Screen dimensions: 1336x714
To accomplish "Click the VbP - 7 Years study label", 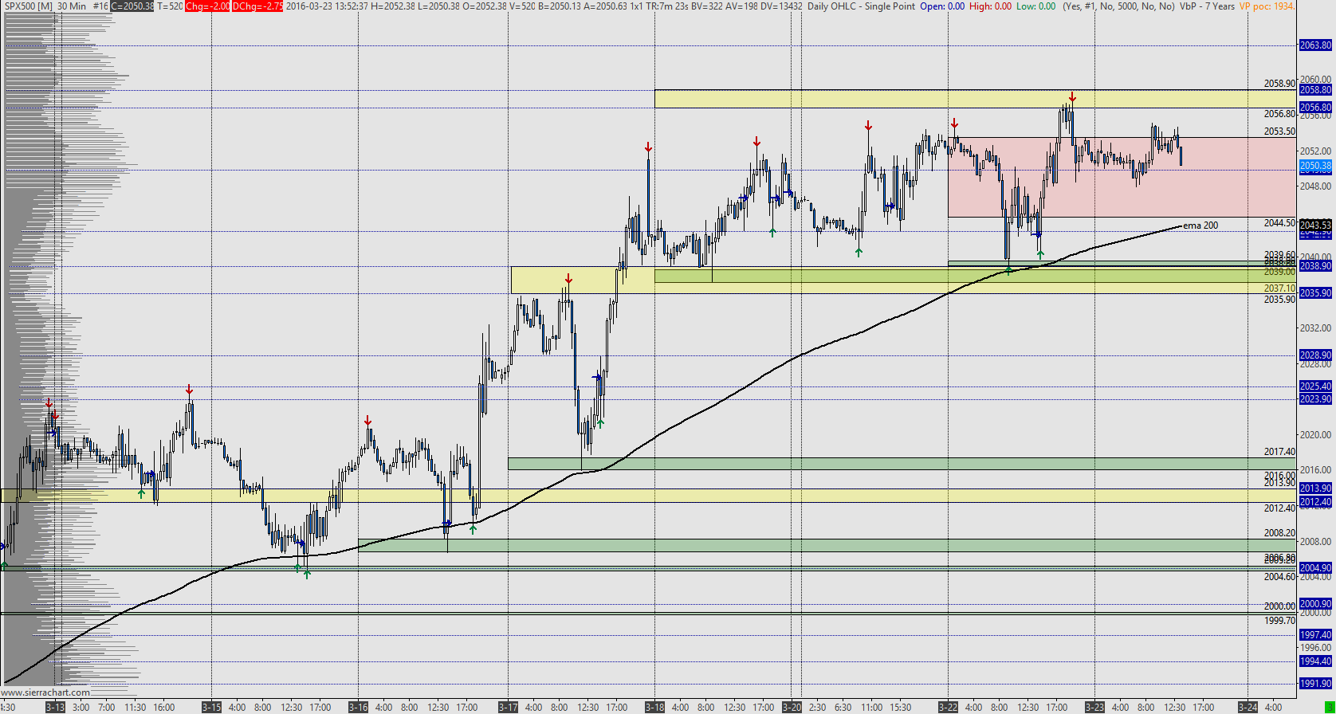I will click(1206, 6).
